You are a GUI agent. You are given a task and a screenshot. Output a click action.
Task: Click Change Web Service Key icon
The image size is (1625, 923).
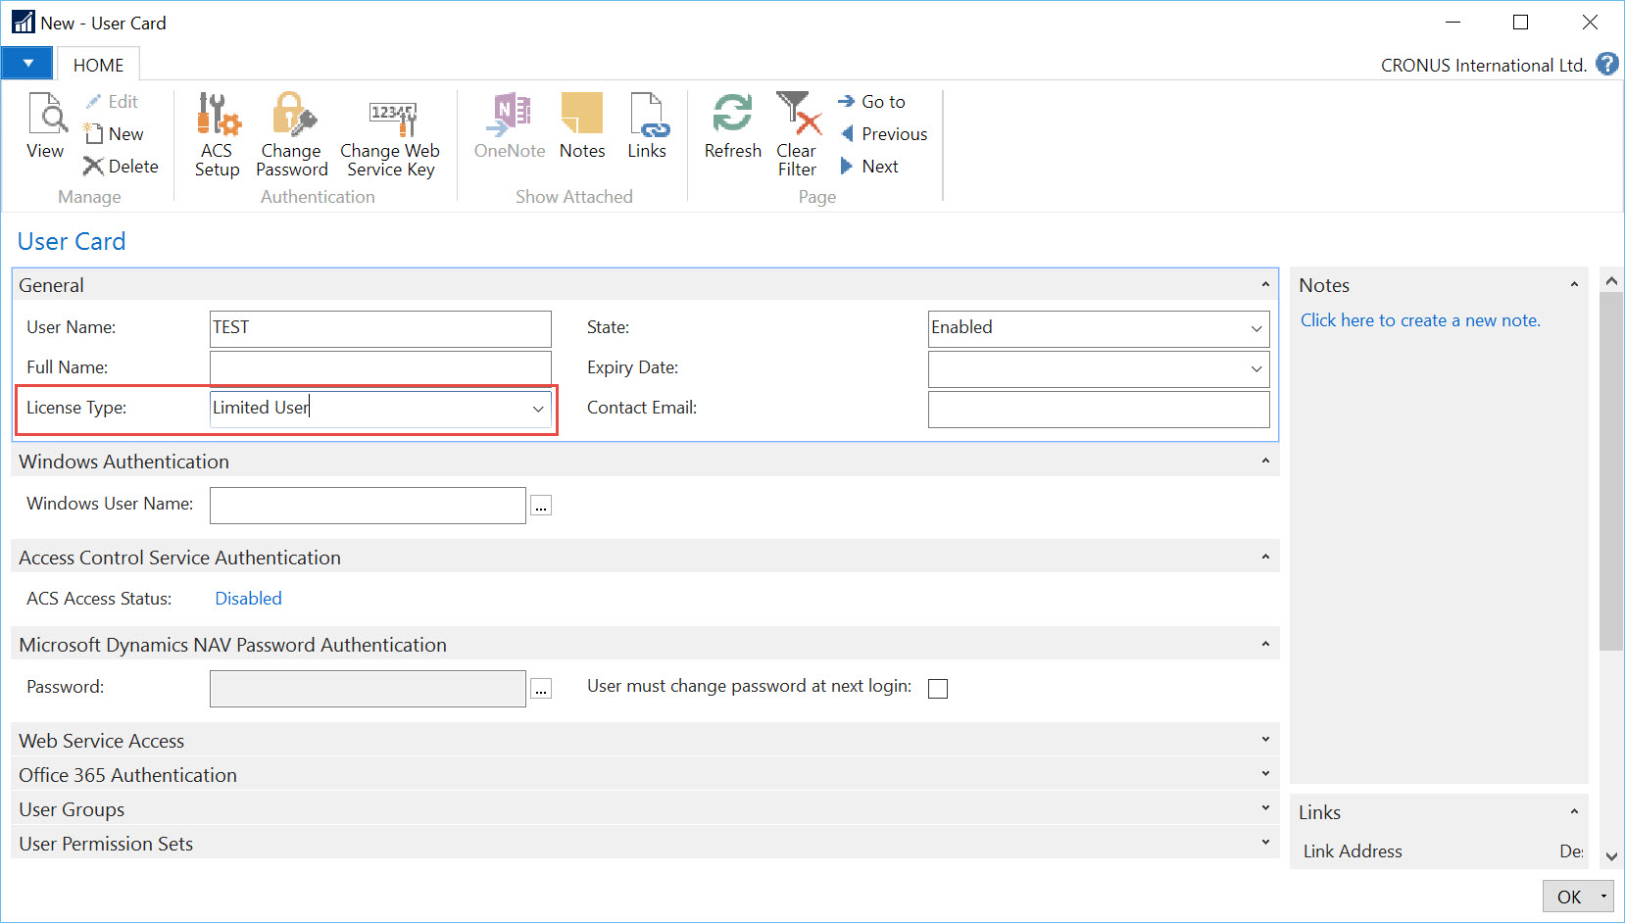click(x=390, y=133)
